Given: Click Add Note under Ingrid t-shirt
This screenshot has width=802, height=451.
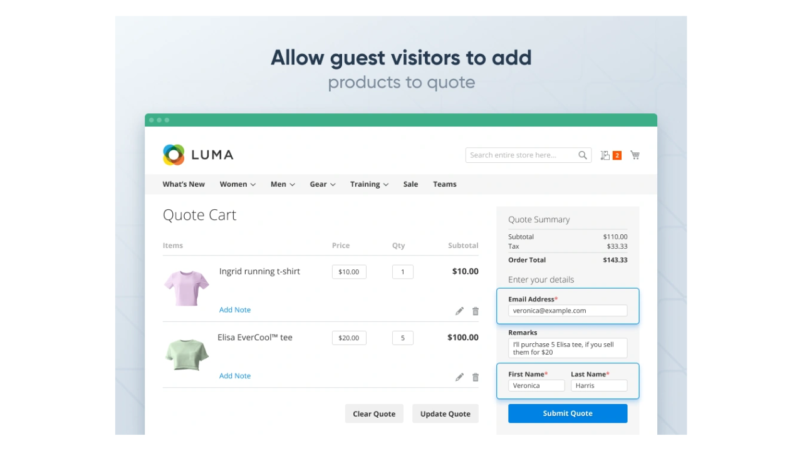Looking at the screenshot, I should 235,310.
